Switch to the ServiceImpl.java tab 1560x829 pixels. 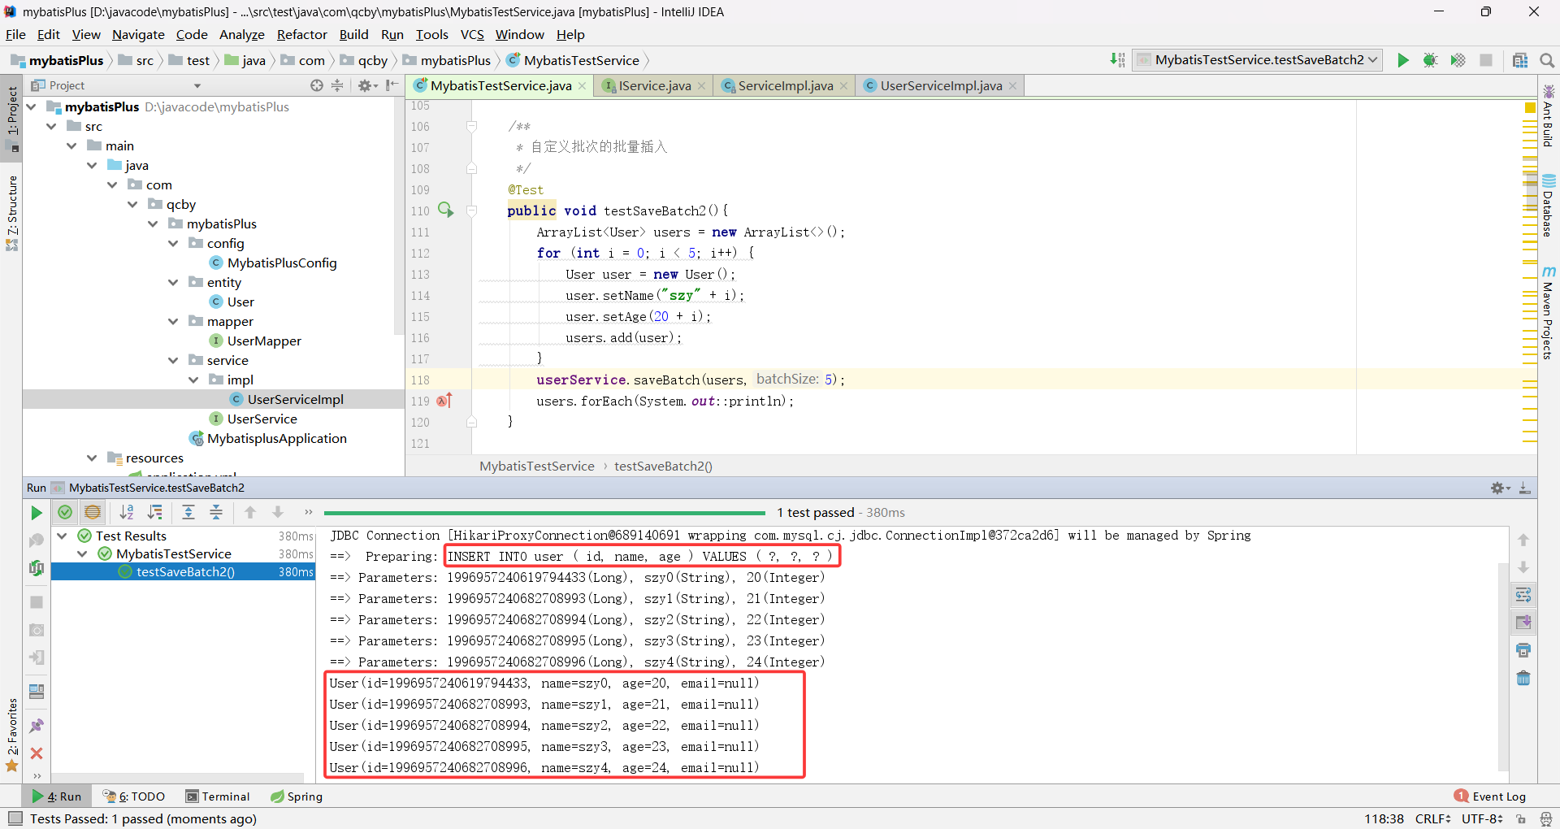785,85
